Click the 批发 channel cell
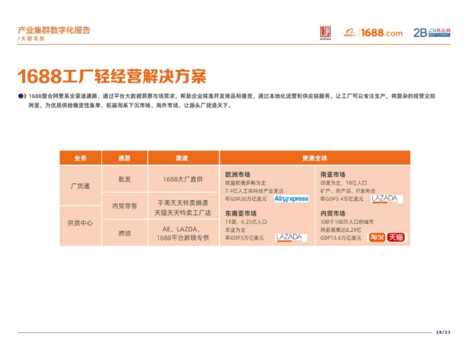Image resolution: width=465 pixels, height=348 pixels. (124, 179)
